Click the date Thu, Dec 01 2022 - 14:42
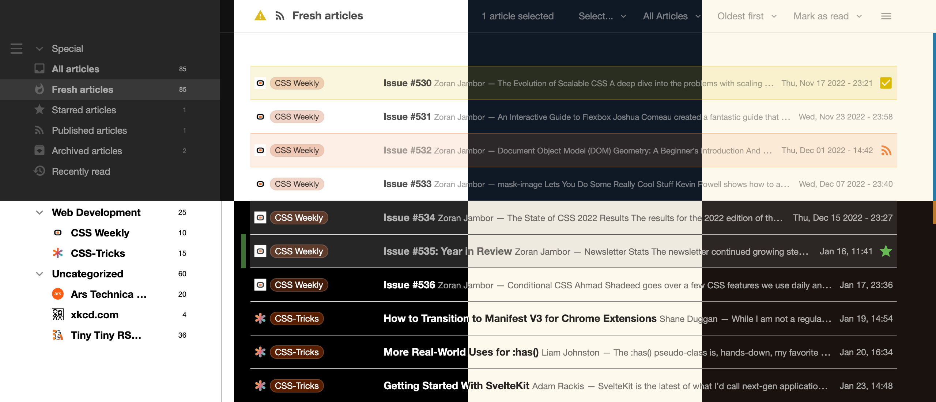Screen dimensions: 936x402 (827, 150)
